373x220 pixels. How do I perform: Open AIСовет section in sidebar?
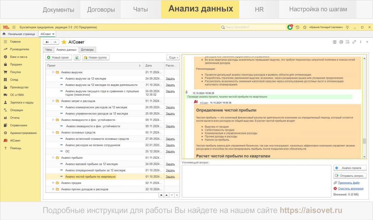[15, 140]
